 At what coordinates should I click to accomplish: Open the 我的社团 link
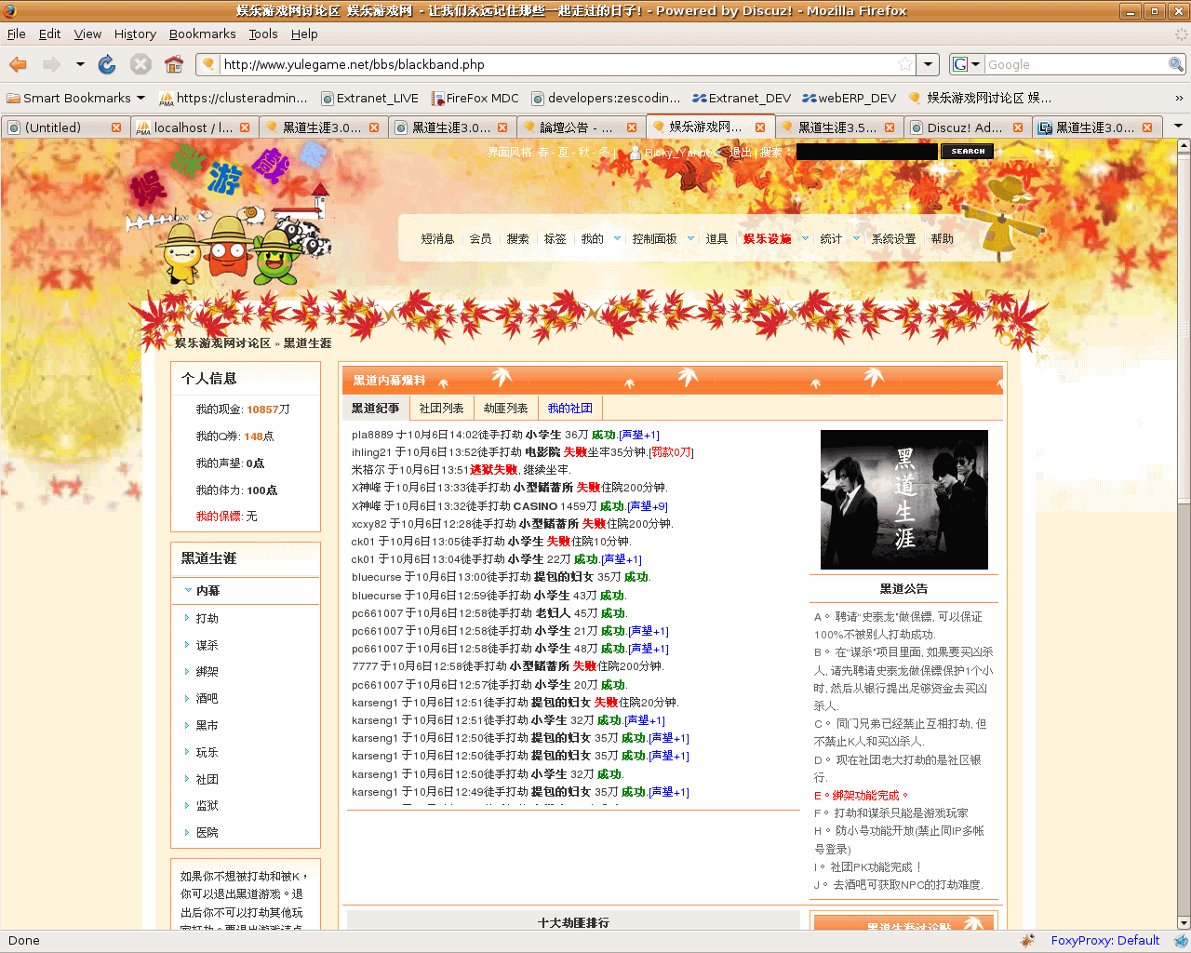point(569,409)
